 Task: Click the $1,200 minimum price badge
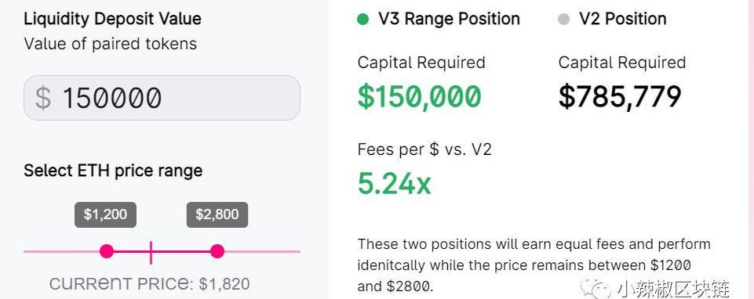pos(105,214)
